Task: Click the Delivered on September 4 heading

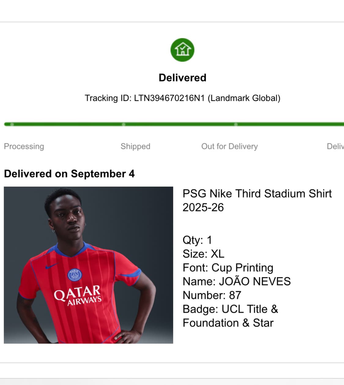Action: [69, 174]
